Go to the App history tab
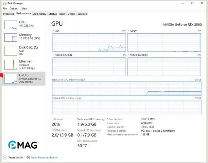Image resolution: width=208 pixels, height=163 pixels. coord(40,14)
